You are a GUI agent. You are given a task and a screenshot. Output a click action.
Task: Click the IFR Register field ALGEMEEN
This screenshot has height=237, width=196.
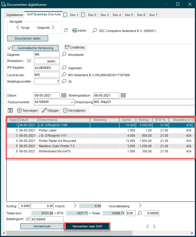[x=47, y=68]
